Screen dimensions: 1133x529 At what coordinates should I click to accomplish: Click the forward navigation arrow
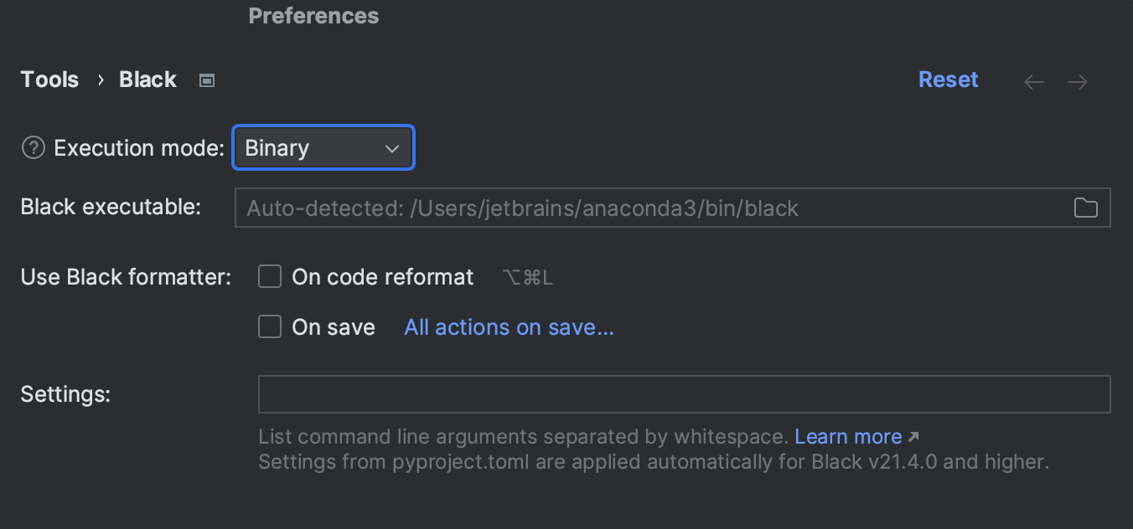tap(1078, 81)
